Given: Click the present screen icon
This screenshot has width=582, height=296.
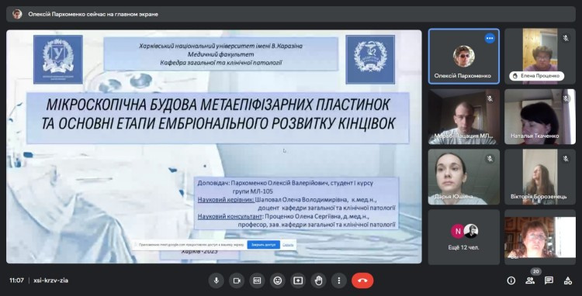Looking at the screenshot, I should [x=298, y=281].
